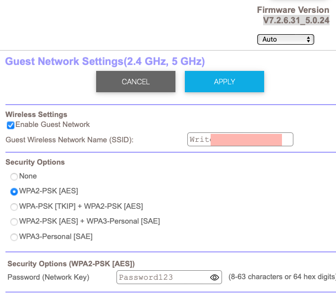Click the firmware version number V7.2.6.31_5.0.24
This screenshot has height=300, width=336.
[296, 21]
